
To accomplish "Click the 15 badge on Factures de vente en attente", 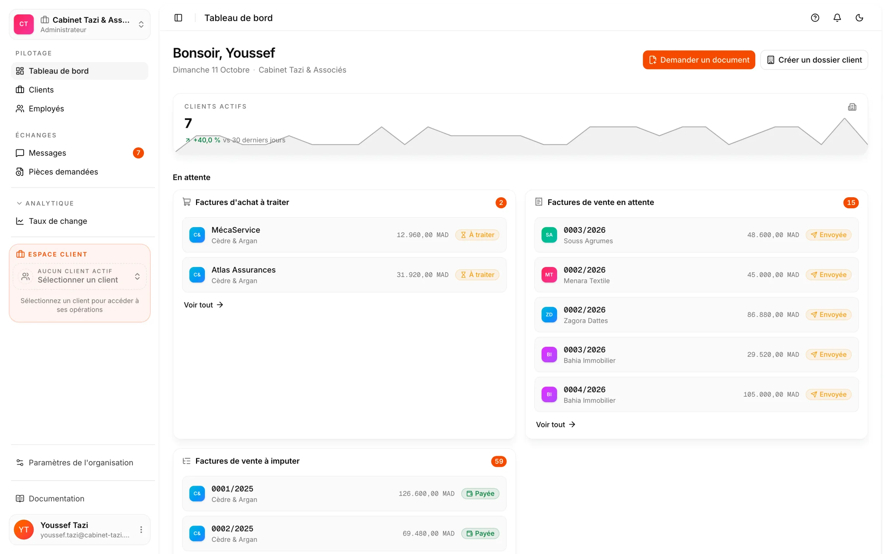I will [x=851, y=203].
